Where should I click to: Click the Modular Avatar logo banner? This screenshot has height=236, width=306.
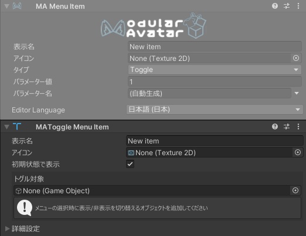(x=154, y=26)
